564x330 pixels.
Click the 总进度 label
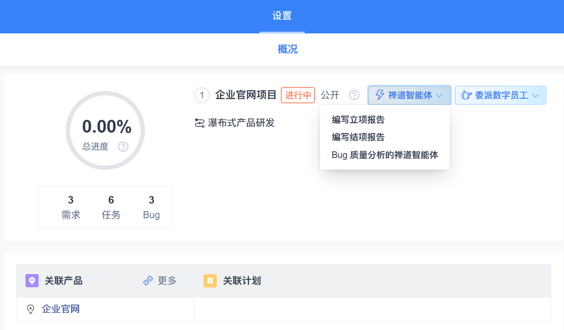95,146
